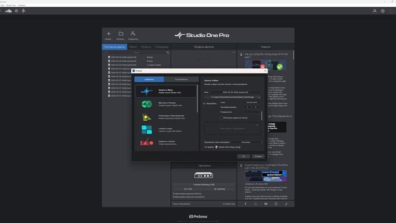Open the TikTok icon in news footer
This screenshot has height=223, width=396.
pyautogui.click(x=286, y=204)
